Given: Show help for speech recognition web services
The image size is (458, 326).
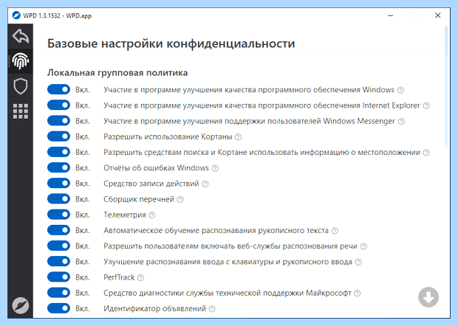Looking at the screenshot, I should click(363, 246).
